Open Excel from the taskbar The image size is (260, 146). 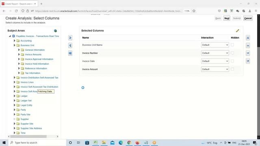(x=95, y=142)
